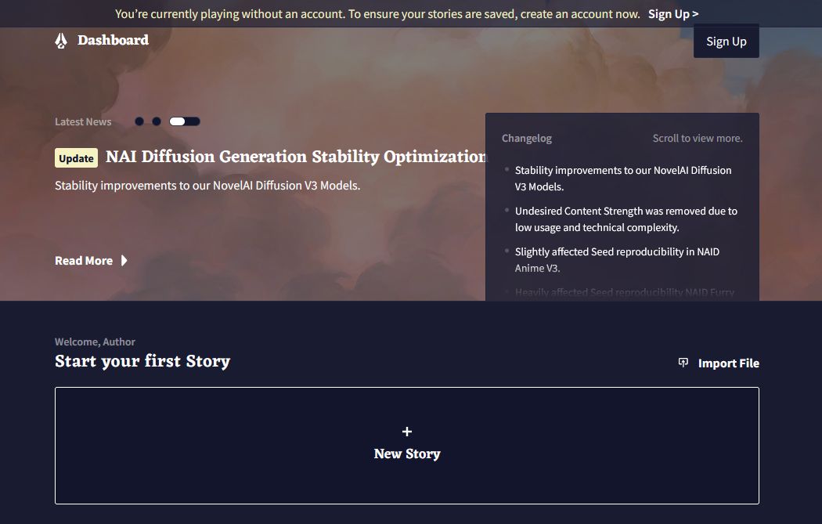Select the active third news indicator pill
Viewport: 822px width, 524px height.
(x=185, y=121)
